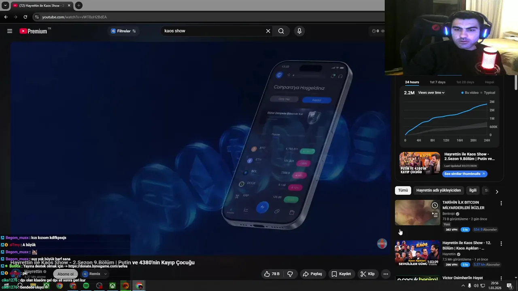Click the magnifier search button

coord(281,31)
